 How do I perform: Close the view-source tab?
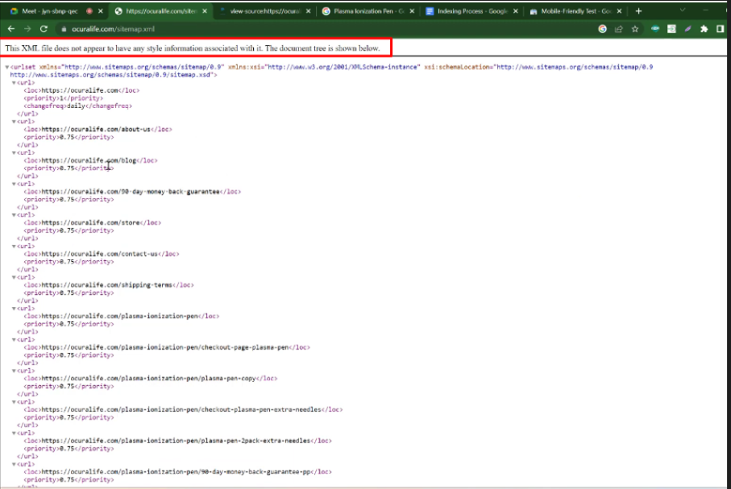click(x=308, y=10)
